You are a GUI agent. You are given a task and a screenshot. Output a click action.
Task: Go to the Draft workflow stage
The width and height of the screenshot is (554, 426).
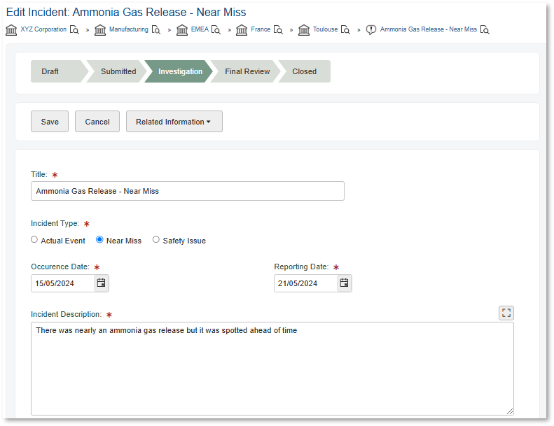(x=58, y=71)
